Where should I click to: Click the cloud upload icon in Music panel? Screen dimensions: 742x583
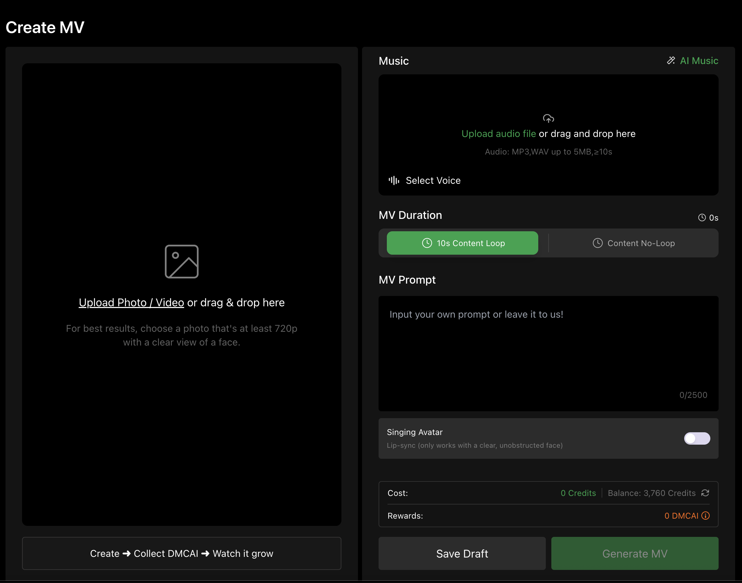coord(548,118)
